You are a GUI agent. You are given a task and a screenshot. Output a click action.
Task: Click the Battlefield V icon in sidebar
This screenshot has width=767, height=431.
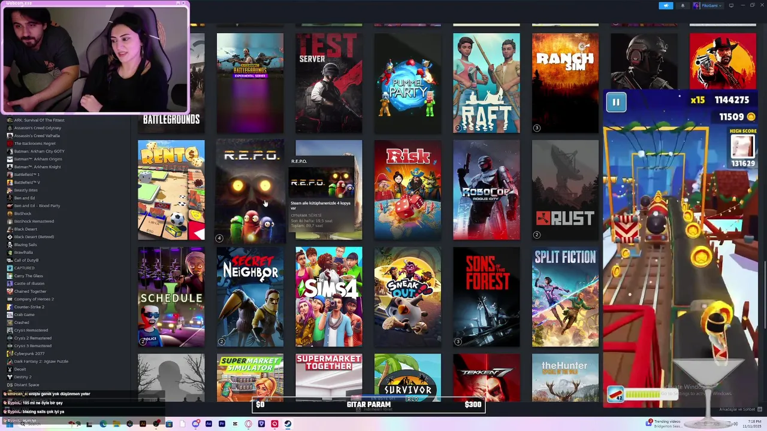click(10, 183)
